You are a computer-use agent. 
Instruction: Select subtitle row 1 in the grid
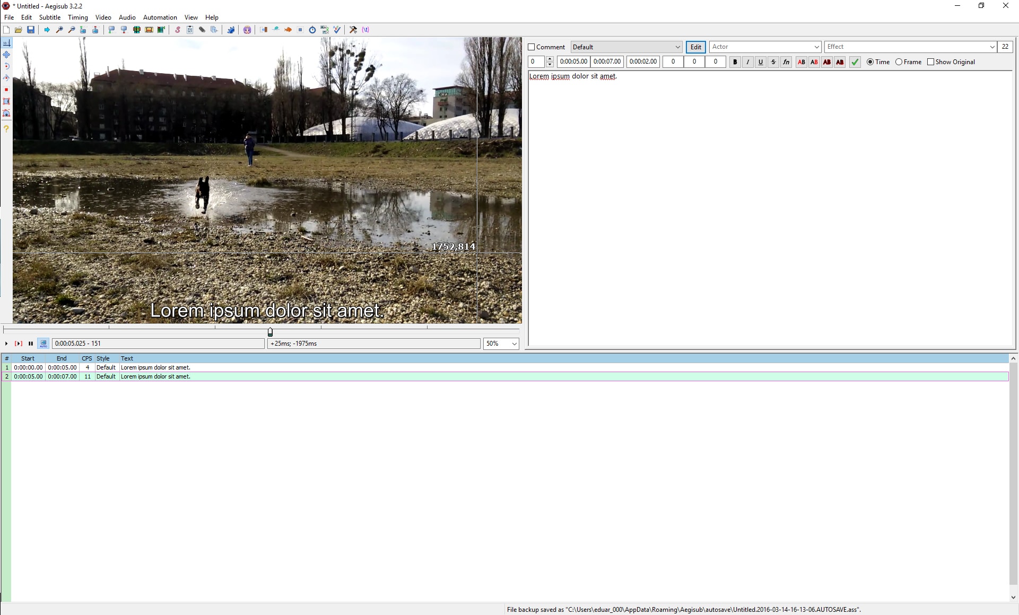505,367
